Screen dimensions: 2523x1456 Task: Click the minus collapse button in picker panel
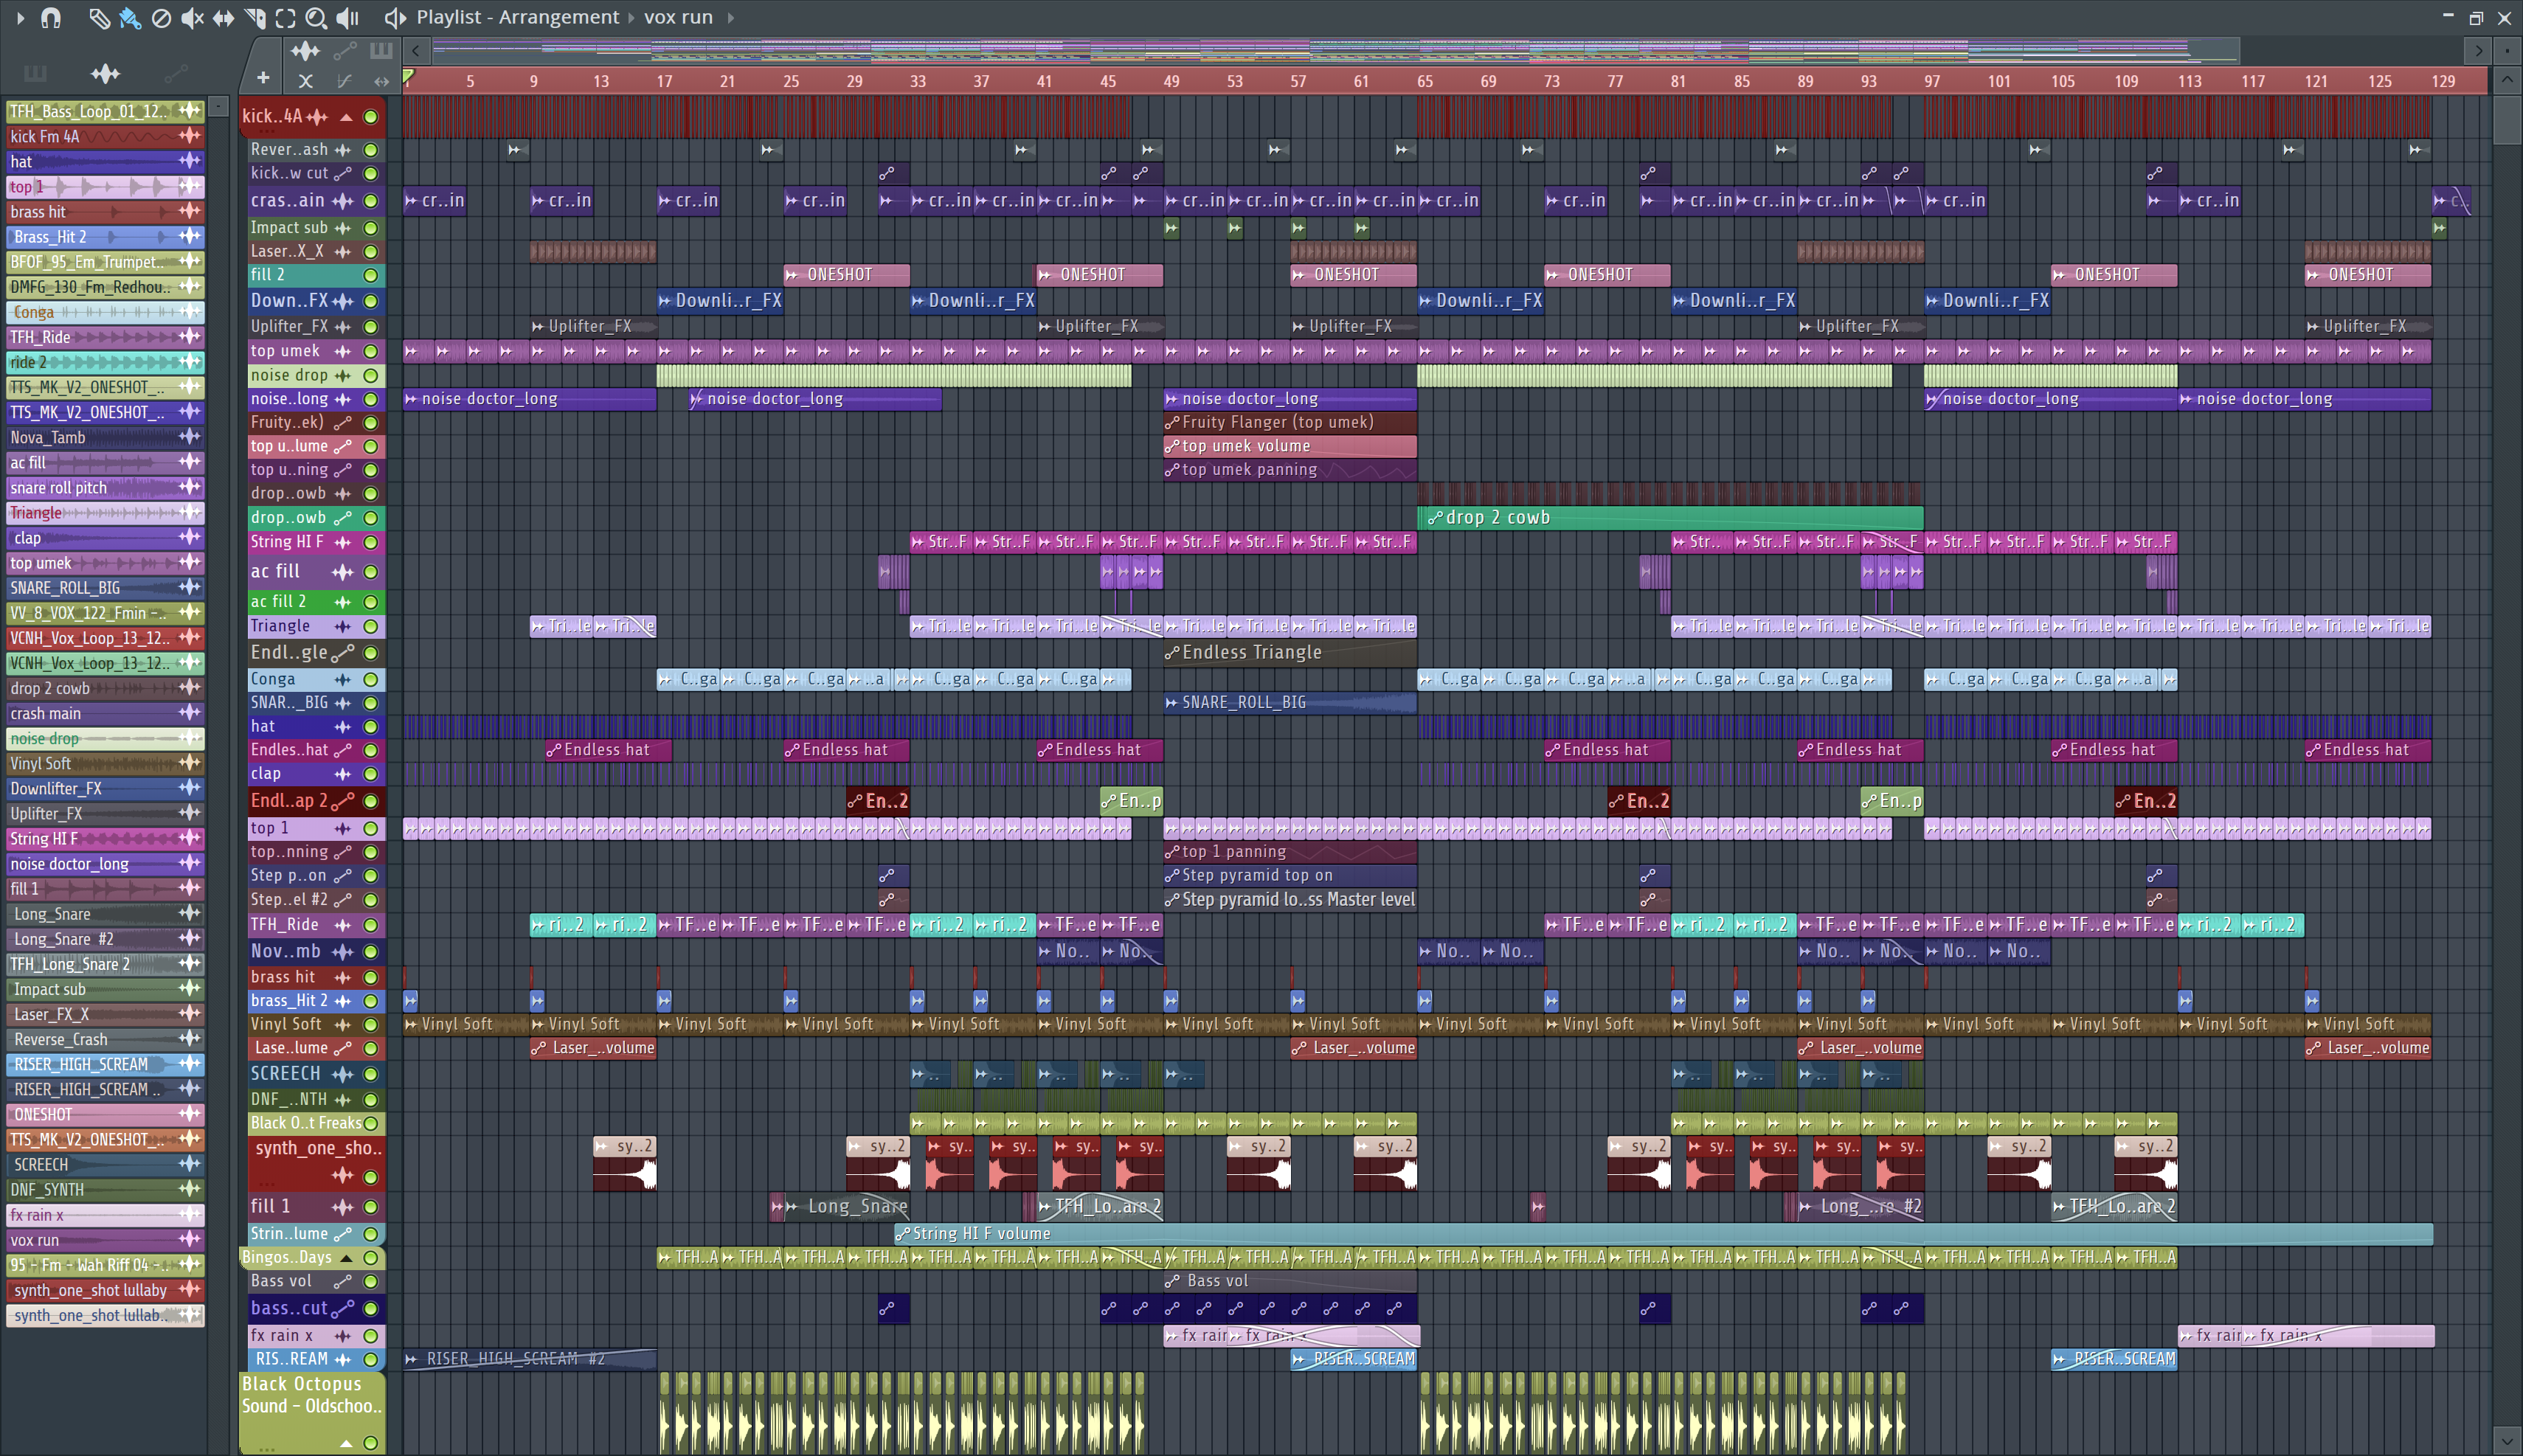(219, 106)
